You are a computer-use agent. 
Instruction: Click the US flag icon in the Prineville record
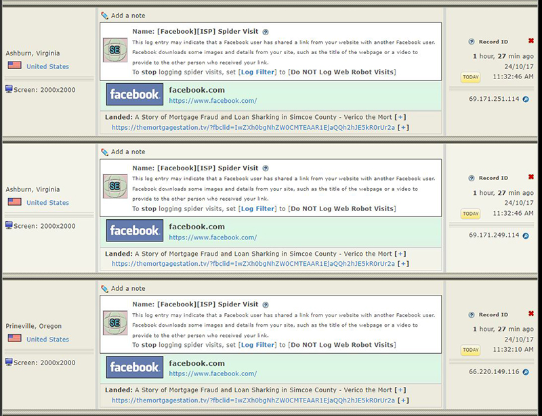tap(14, 338)
